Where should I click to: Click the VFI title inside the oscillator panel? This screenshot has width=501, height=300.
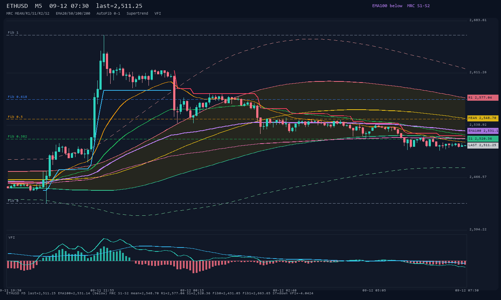click(x=12, y=237)
